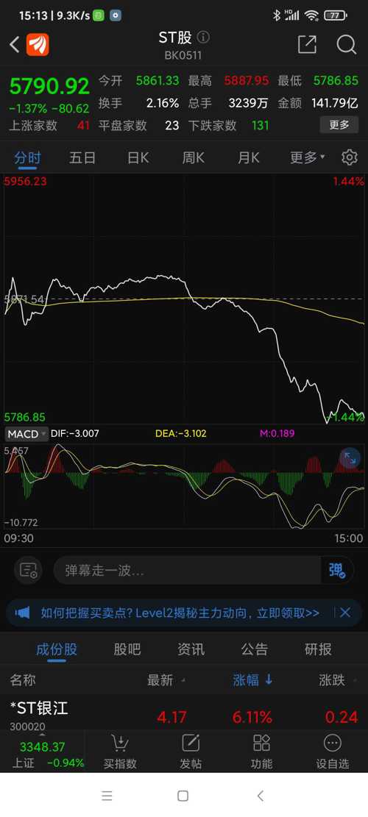Tap 设自选 to add watchlist
Viewport: 368px width, 817px height.
[332, 752]
